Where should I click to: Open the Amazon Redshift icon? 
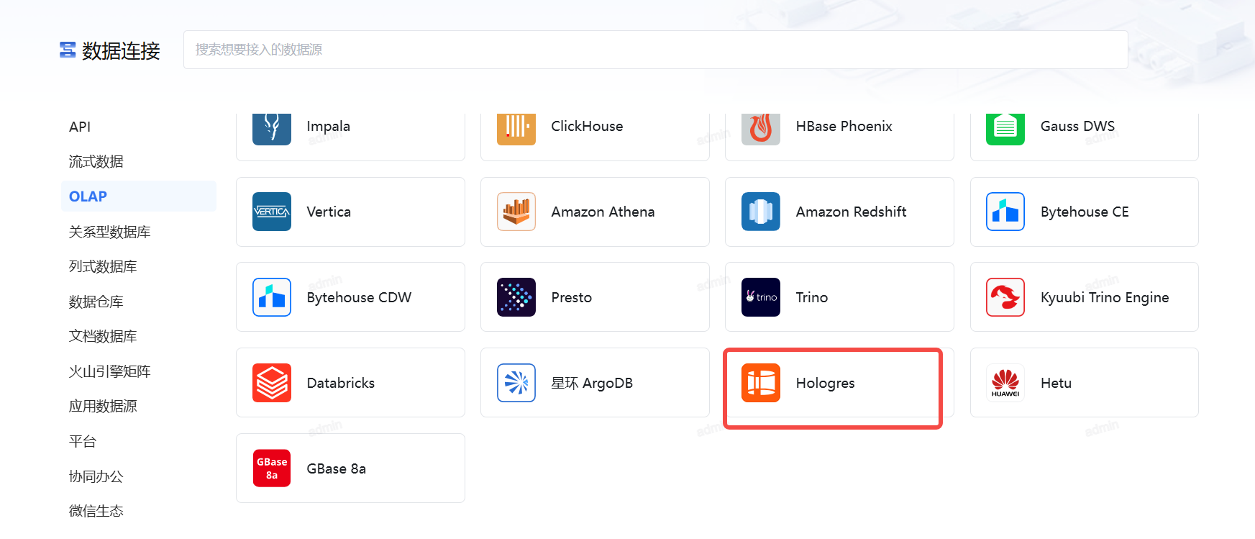(760, 212)
